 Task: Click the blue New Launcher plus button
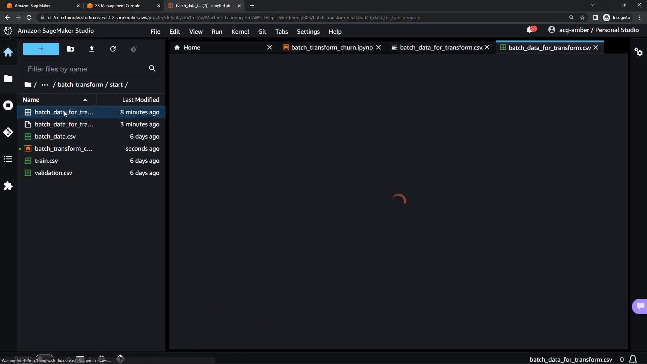click(41, 49)
